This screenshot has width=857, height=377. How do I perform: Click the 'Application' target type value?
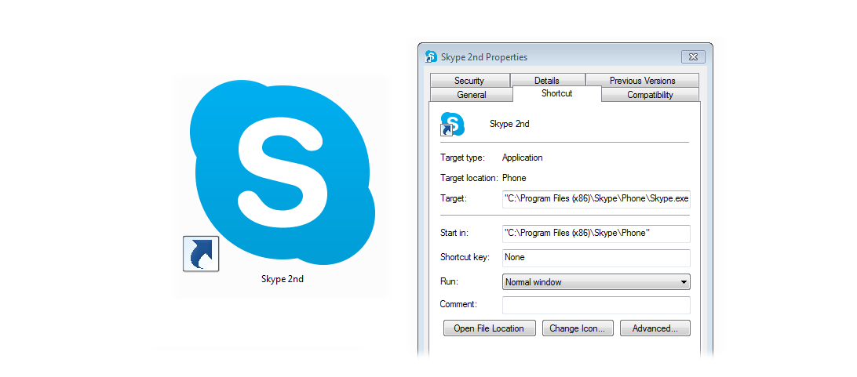point(523,158)
